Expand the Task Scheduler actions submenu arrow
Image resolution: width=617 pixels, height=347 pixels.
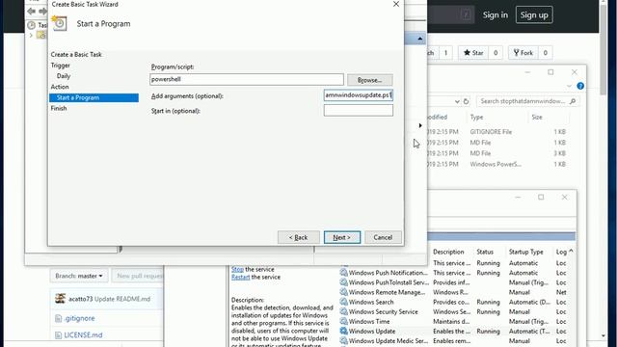pyautogui.click(x=420, y=125)
